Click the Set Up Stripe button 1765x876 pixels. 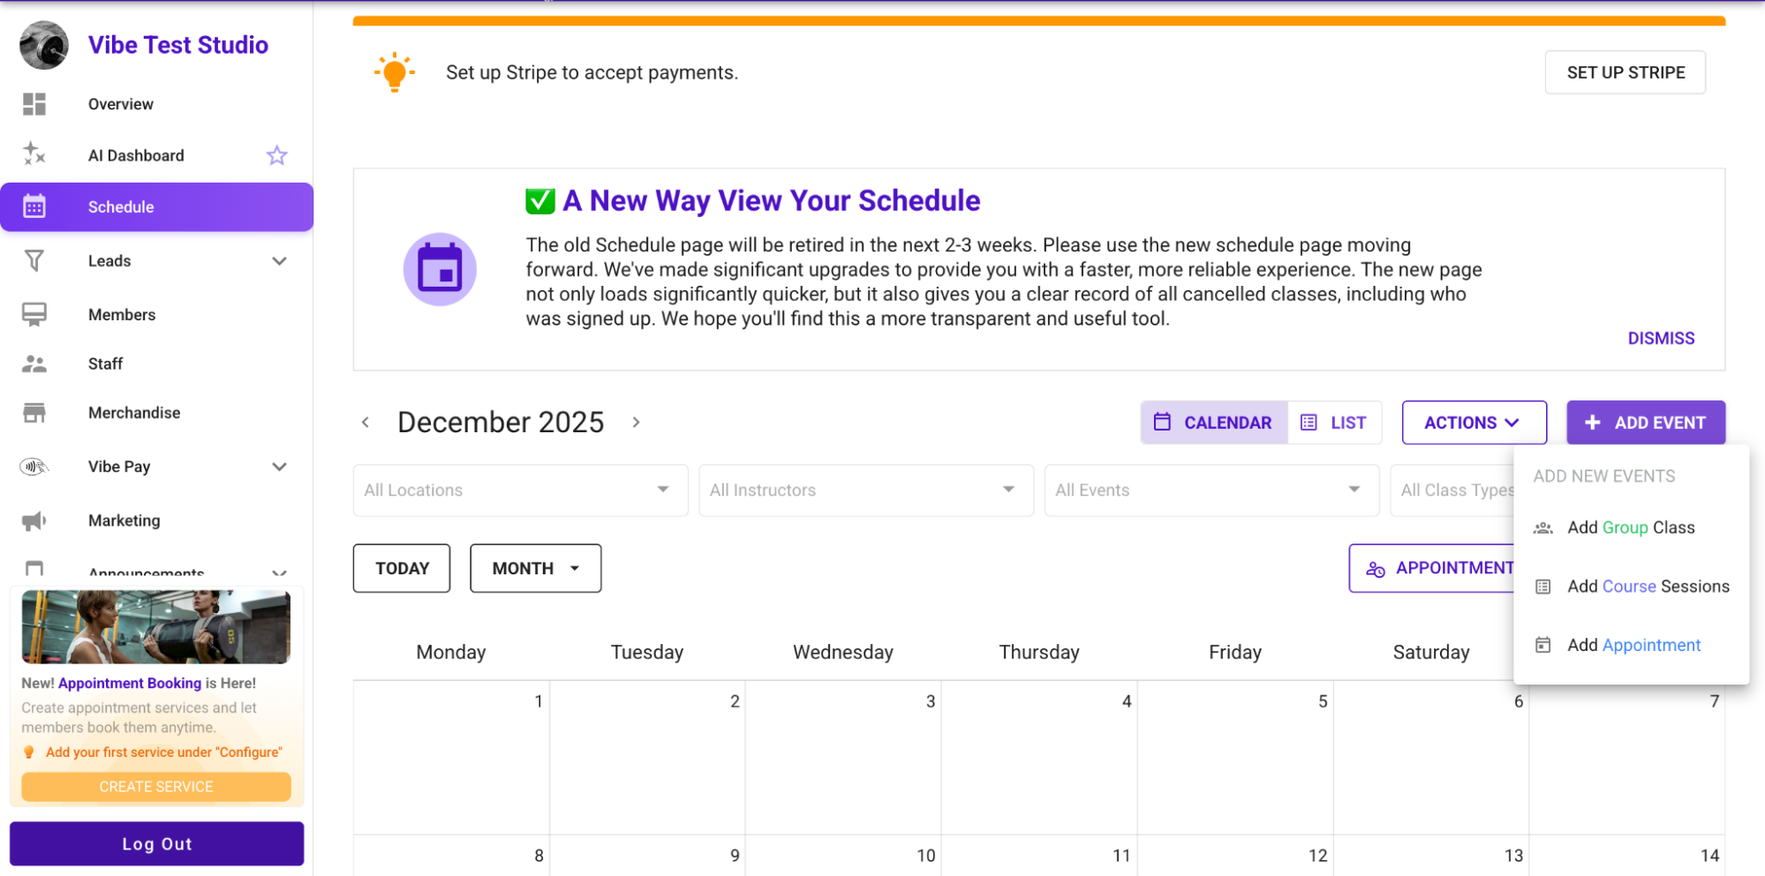coord(1625,72)
